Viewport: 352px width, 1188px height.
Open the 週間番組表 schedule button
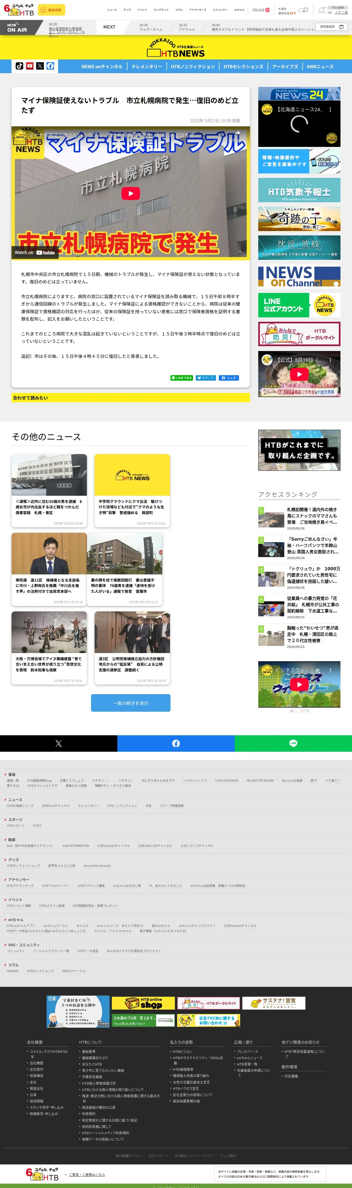(x=332, y=27)
